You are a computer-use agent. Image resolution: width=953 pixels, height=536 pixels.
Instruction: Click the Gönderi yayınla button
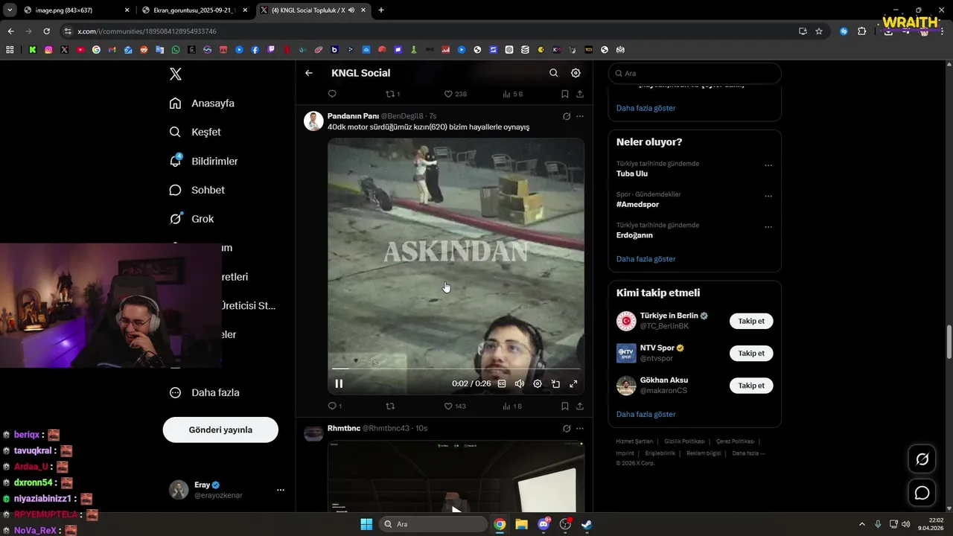pos(220,430)
